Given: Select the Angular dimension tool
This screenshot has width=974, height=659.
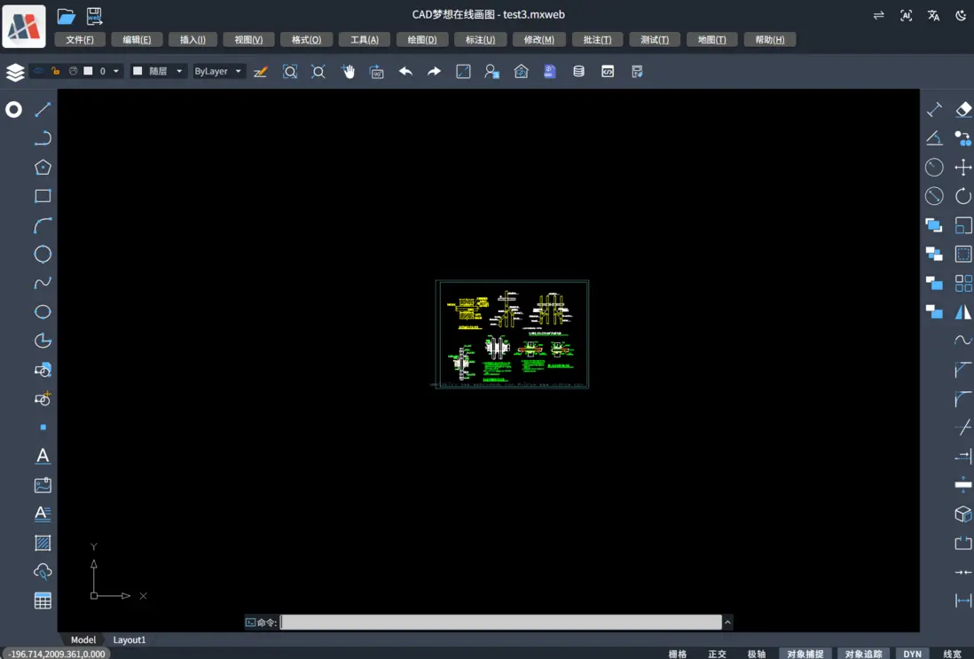Looking at the screenshot, I should point(933,137).
